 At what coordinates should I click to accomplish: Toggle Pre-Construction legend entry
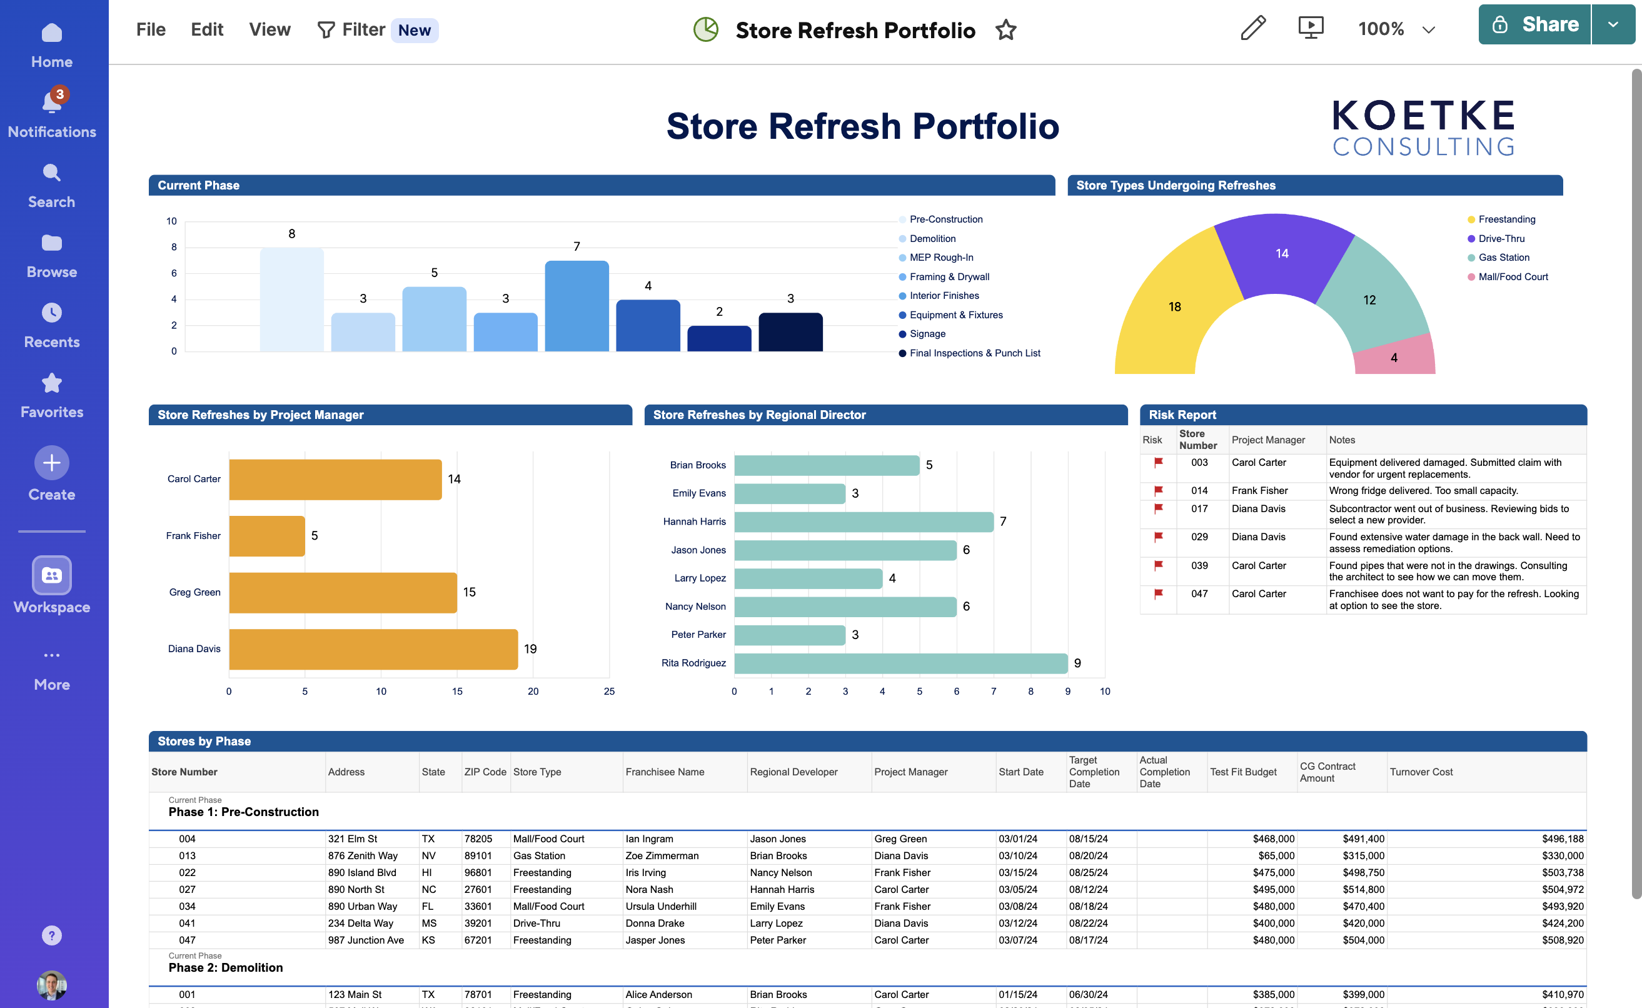945,219
